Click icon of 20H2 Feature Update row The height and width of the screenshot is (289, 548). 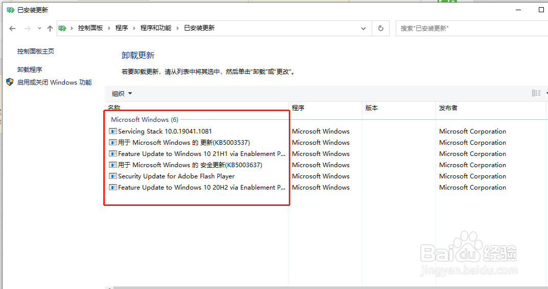tap(113, 187)
